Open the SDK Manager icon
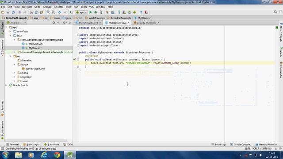This screenshot has height=159, width=283. click(130, 12)
